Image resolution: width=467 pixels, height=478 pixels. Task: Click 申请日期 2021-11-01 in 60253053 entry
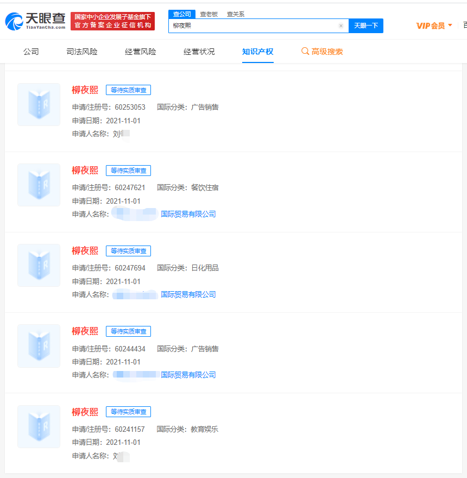tap(123, 121)
